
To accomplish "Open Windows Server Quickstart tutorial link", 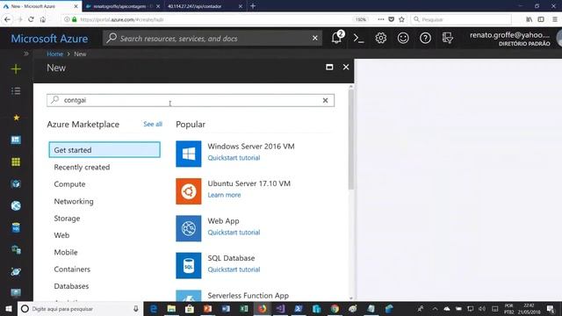I will (234, 158).
